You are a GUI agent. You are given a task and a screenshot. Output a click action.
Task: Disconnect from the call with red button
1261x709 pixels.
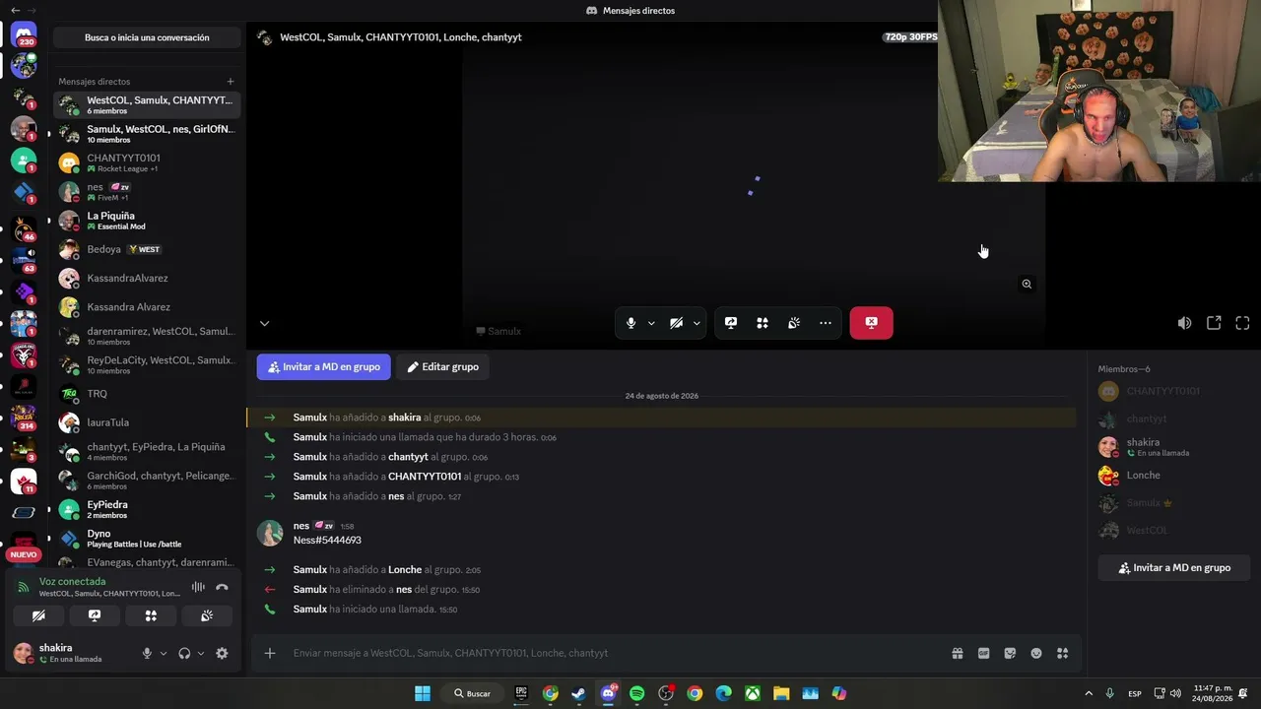[872, 323]
